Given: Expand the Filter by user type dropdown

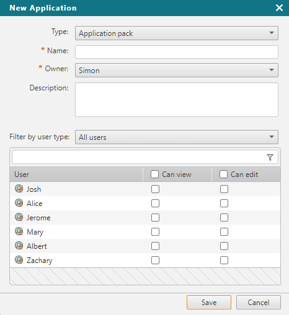Looking at the screenshot, I should coord(177,137).
